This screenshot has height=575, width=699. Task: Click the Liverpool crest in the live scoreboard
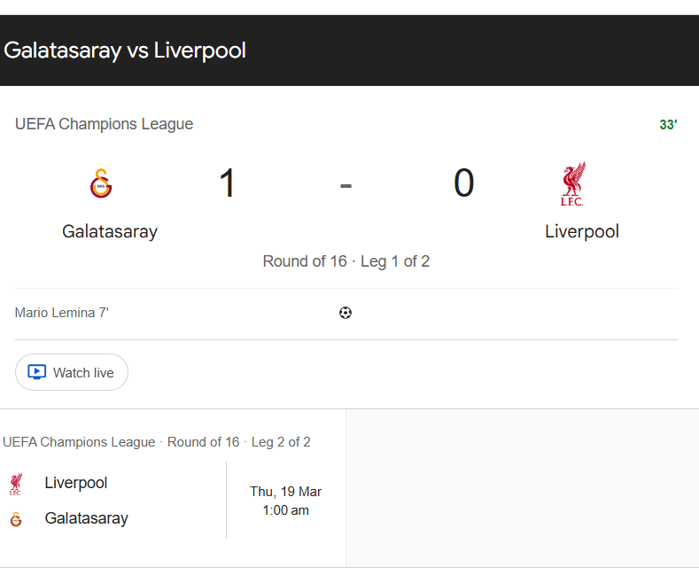(572, 183)
